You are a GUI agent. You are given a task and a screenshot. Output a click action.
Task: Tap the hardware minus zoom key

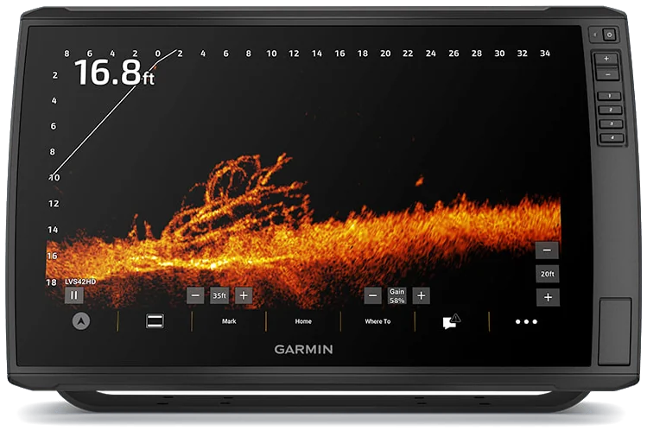tap(607, 74)
